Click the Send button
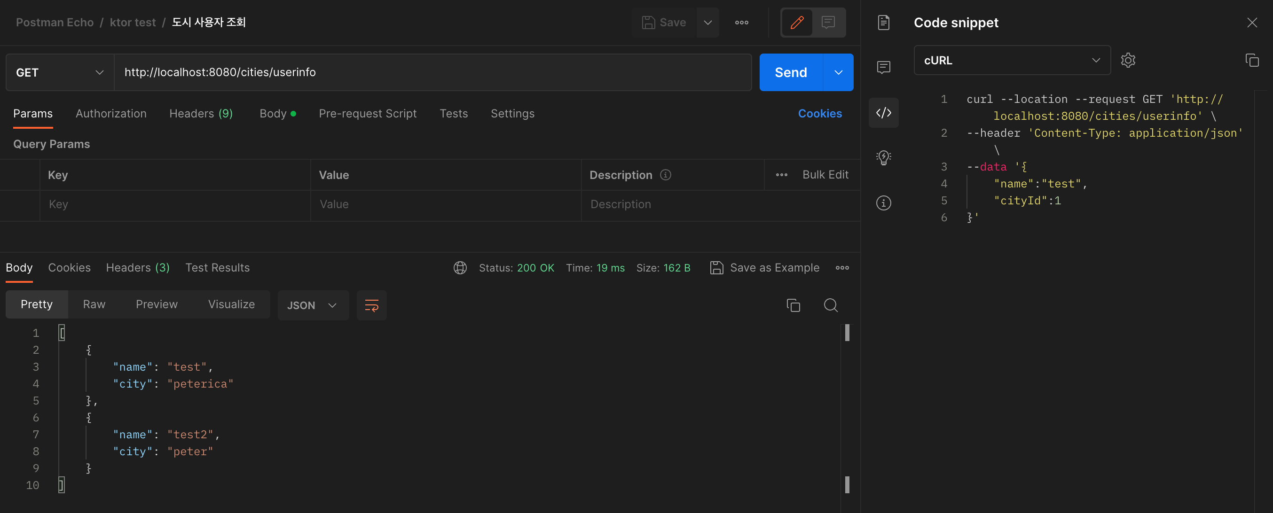Viewport: 1273px width, 513px height. click(790, 72)
